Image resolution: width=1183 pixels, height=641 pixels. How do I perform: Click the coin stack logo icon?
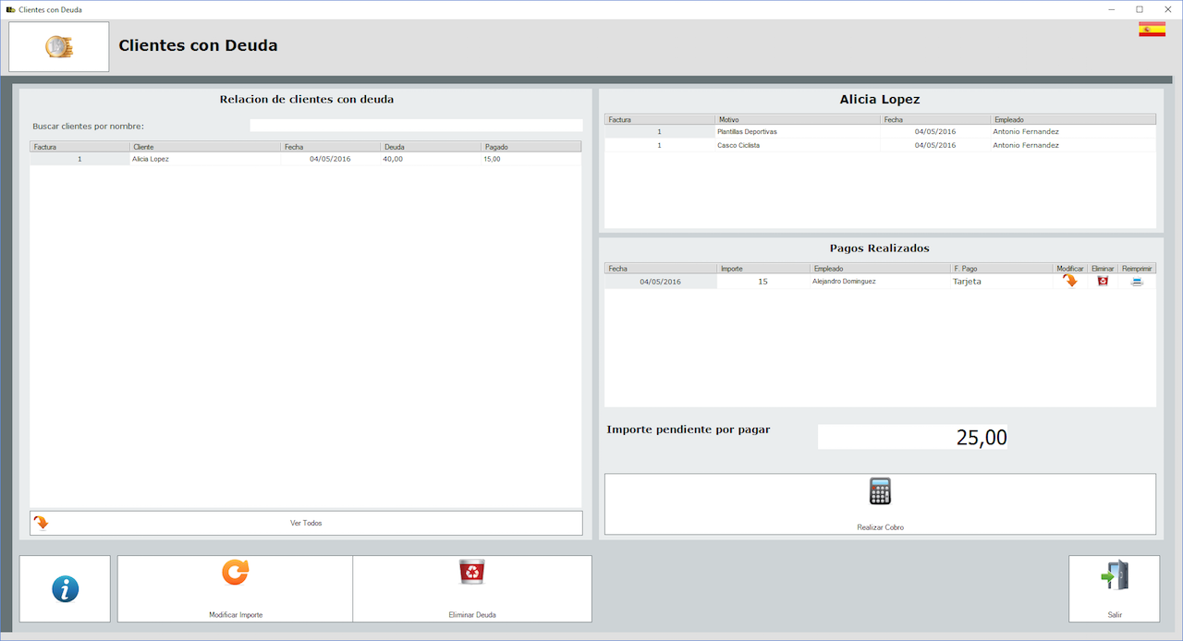[59, 47]
